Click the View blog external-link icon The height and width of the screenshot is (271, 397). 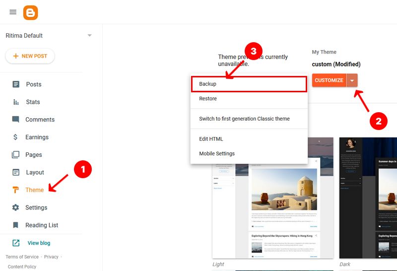coord(16,243)
